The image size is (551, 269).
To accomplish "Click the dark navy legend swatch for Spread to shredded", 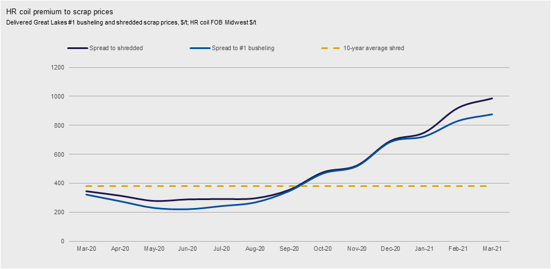I will 77,48.
